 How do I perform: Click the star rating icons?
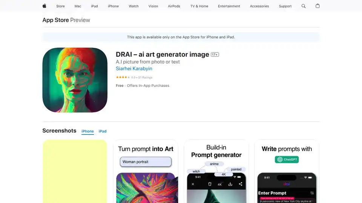123,77
